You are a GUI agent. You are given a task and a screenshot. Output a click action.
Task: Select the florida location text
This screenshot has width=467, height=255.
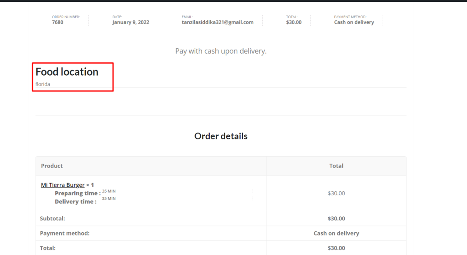pyautogui.click(x=42, y=84)
